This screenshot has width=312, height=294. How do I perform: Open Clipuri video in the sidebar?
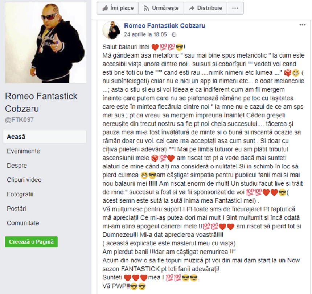coord(24,180)
